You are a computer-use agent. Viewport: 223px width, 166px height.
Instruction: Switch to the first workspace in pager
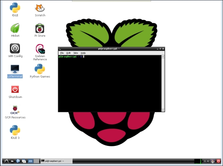point(31,161)
